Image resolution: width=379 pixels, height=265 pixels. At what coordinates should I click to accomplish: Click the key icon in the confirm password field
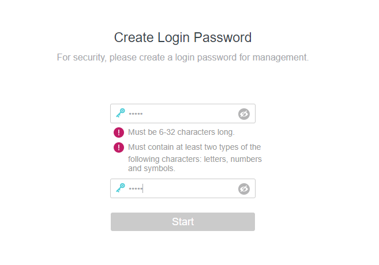pos(121,188)
